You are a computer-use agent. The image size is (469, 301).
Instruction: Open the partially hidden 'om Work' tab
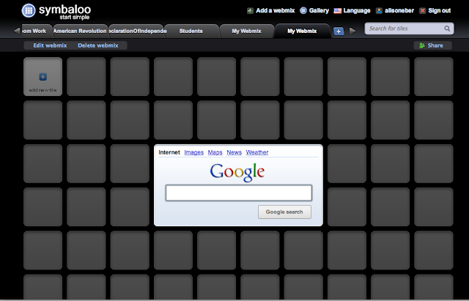tap(34, 31)
